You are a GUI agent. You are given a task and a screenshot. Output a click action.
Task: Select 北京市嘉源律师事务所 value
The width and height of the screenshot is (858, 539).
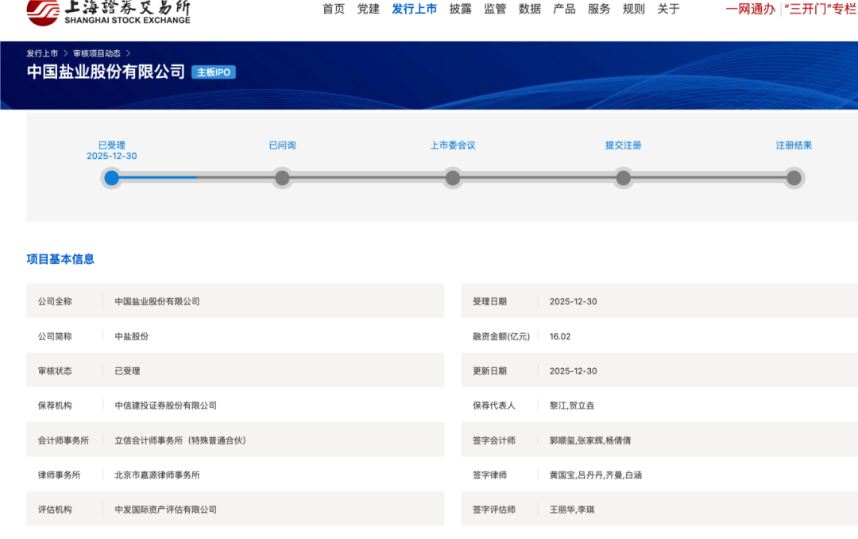pos(157,475)
